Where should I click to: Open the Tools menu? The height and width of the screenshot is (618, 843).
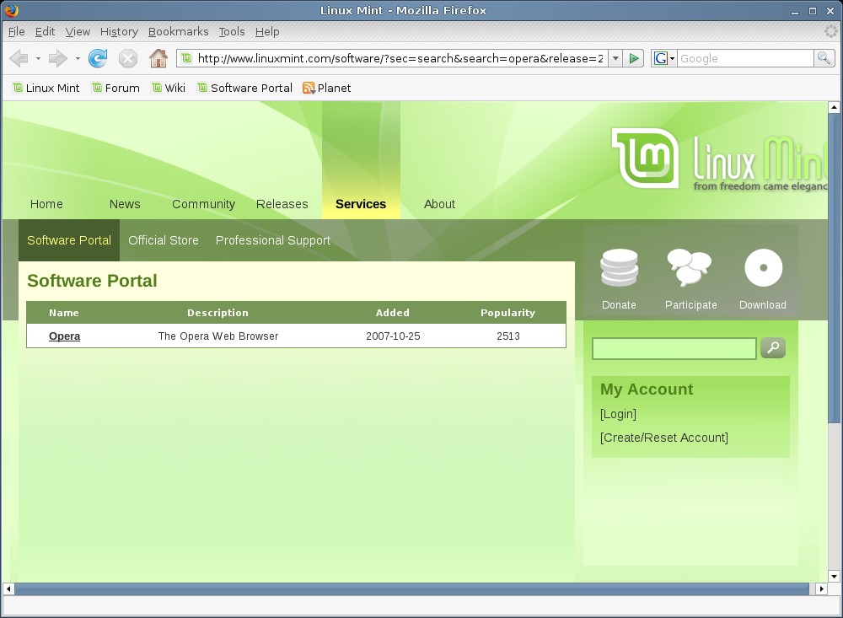click(232, 32)
